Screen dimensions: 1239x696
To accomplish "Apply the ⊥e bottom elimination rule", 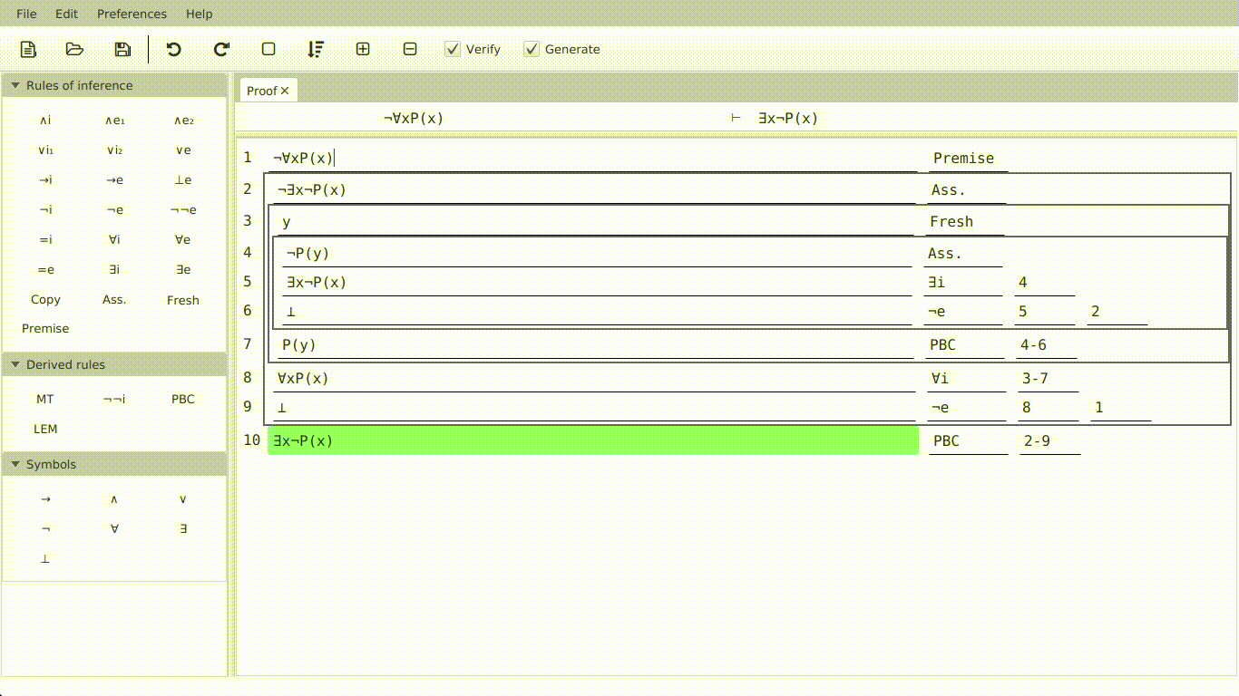I will coord(183,180).
